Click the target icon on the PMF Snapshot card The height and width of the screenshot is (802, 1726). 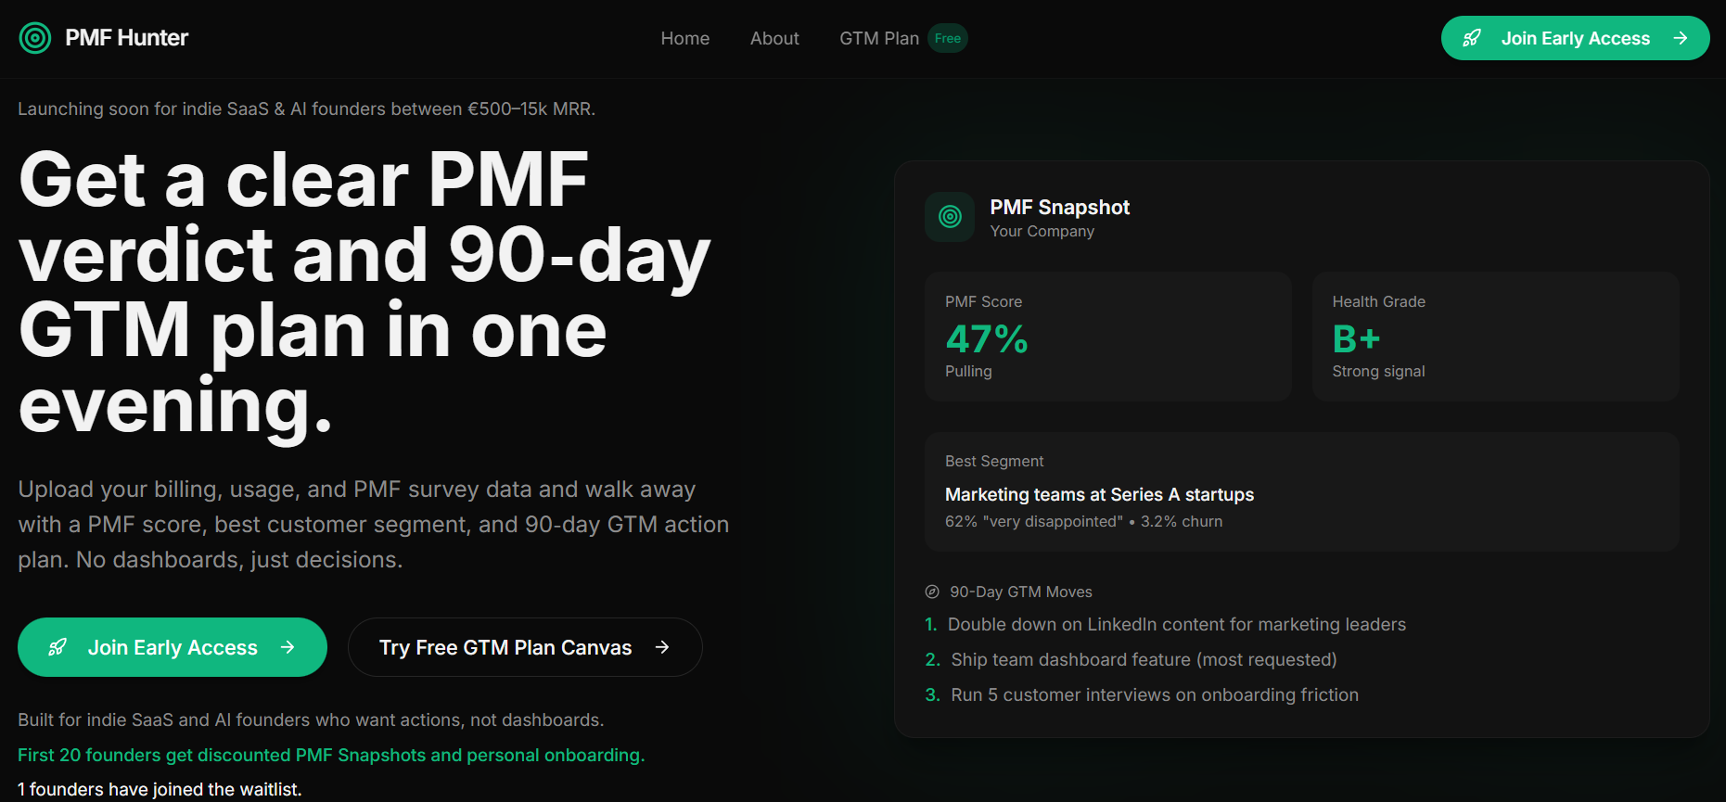point(949,216)
